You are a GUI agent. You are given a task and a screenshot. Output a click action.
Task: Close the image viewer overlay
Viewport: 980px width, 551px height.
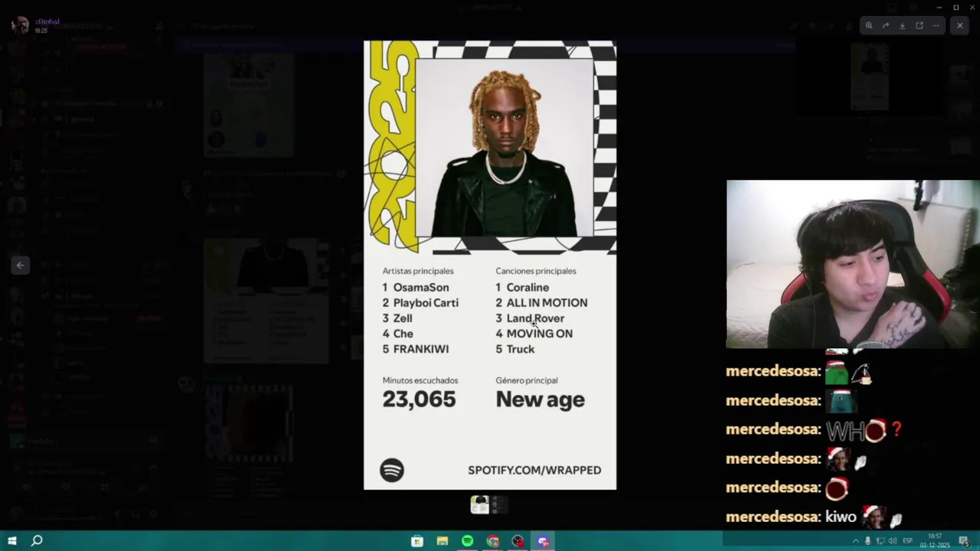[x=959, y=25]
